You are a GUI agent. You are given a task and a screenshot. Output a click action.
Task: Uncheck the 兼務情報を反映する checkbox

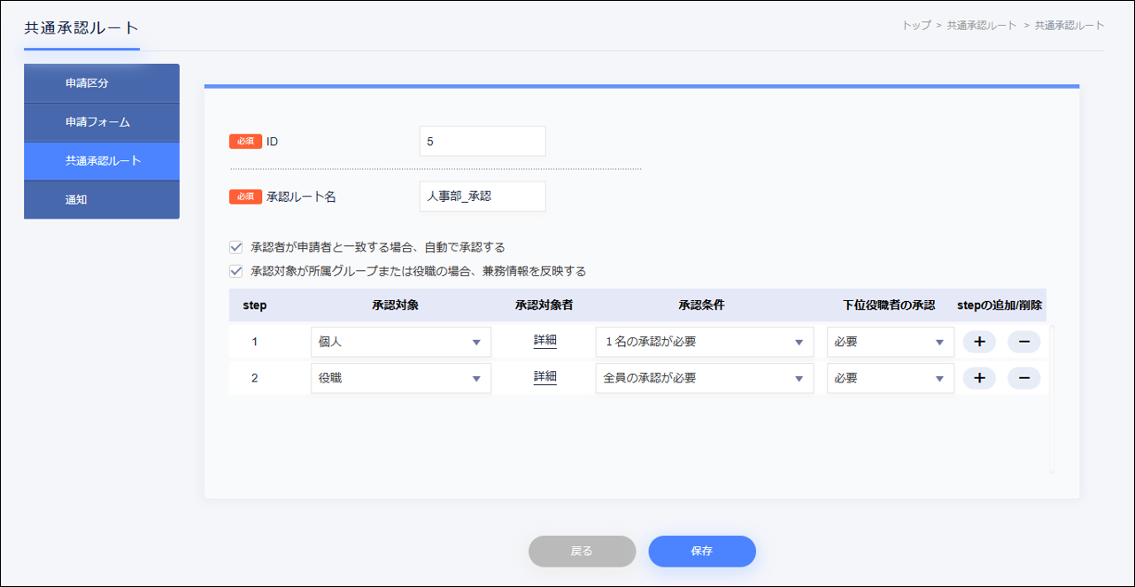coord(236,272)
